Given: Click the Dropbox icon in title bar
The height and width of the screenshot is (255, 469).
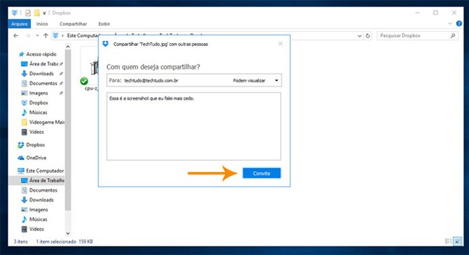Looking at the screenshot, I should [x=15, y=13].
